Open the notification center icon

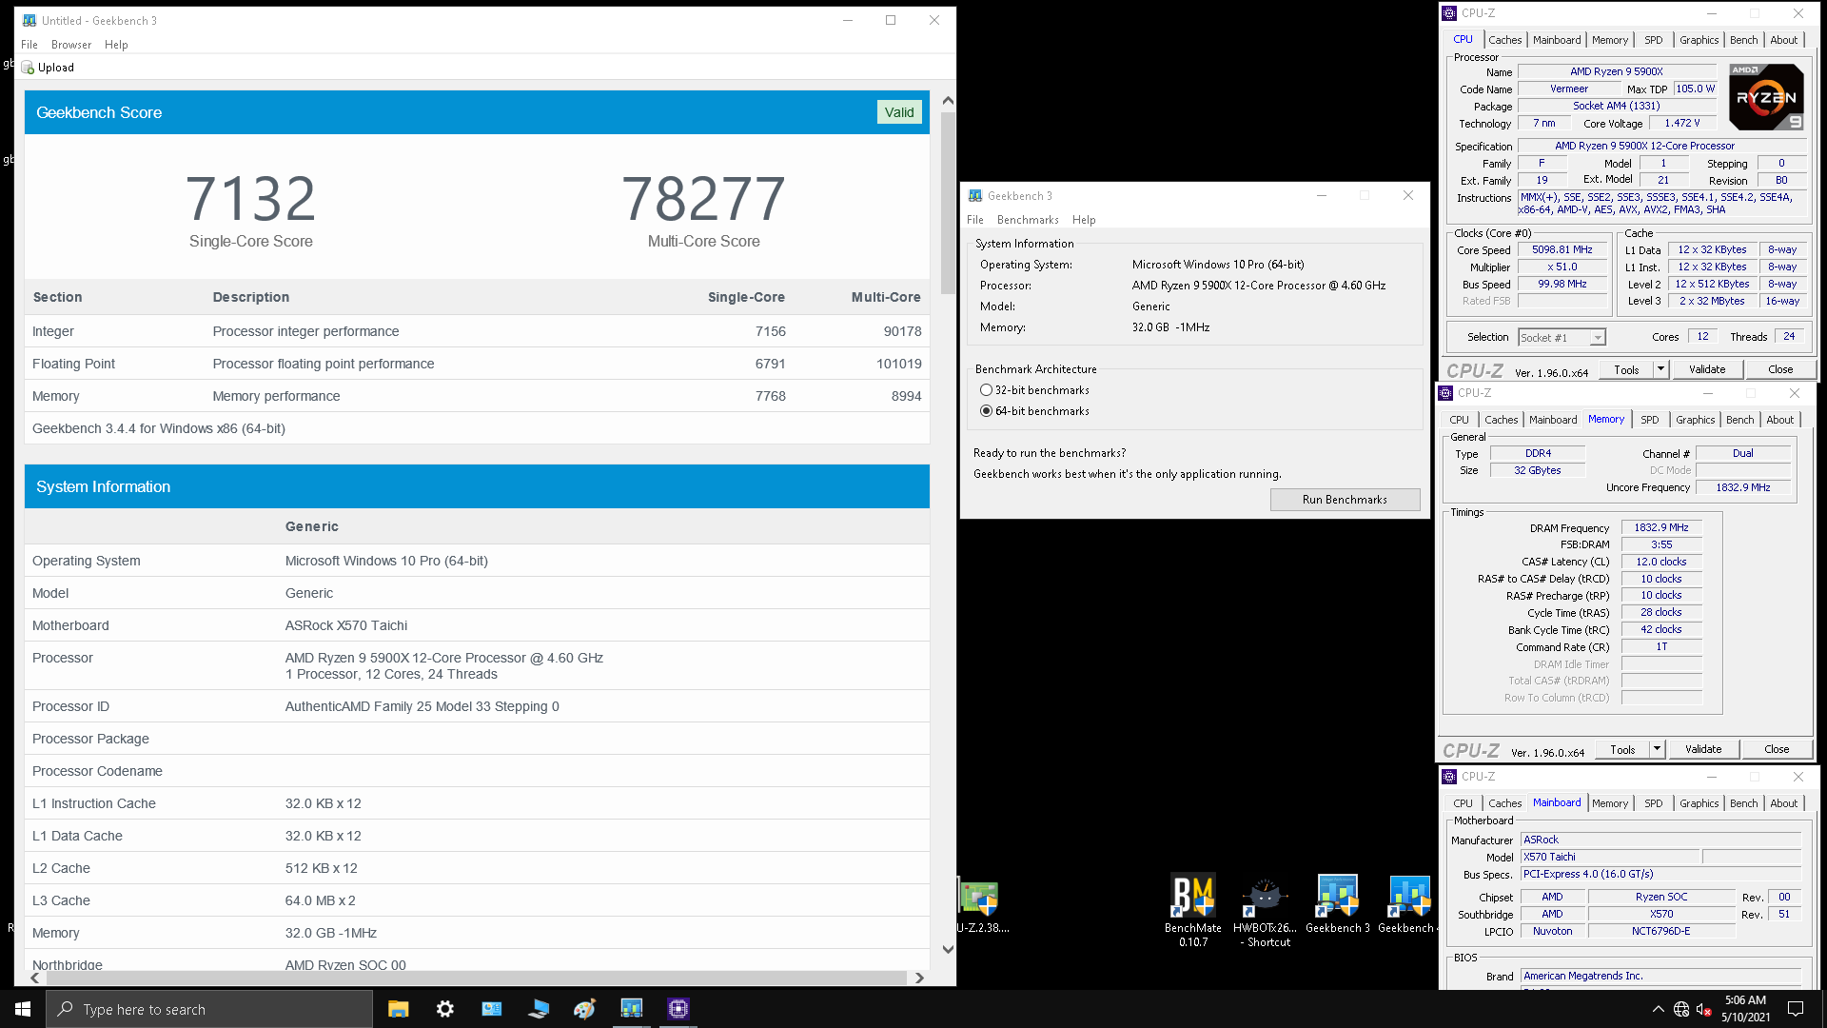(x=1796, y=1009)
